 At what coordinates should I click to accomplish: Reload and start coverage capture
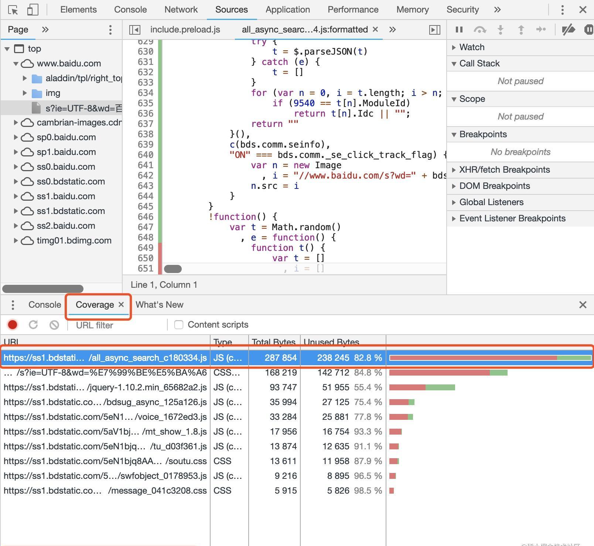pos(33,325)
